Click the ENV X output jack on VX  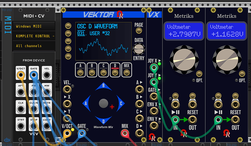(154, 111)
